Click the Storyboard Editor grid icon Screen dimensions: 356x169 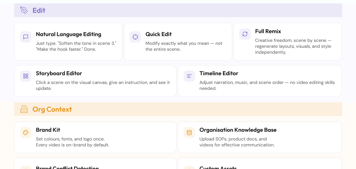(26, 76)
